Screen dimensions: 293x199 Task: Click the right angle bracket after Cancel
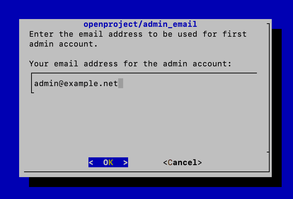click(x=200, y=163)
